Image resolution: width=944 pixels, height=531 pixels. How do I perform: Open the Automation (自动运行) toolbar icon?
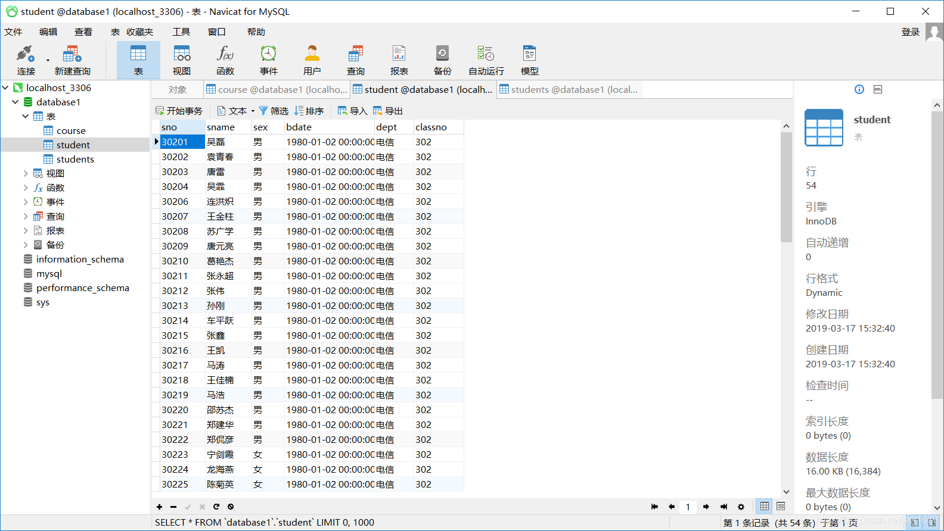[486, 60]
